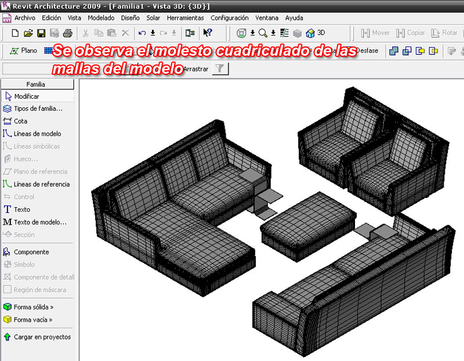This screenshot has width=464, height=361.
Task: Click the 3D view icon in the toolbar
Action: coord(309,34)
